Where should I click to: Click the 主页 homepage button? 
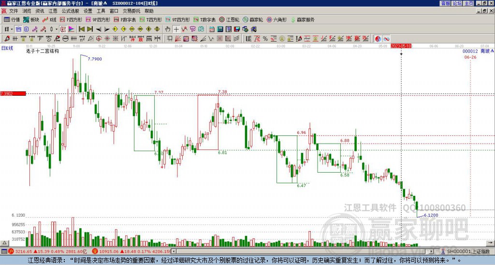click(469, 3)
